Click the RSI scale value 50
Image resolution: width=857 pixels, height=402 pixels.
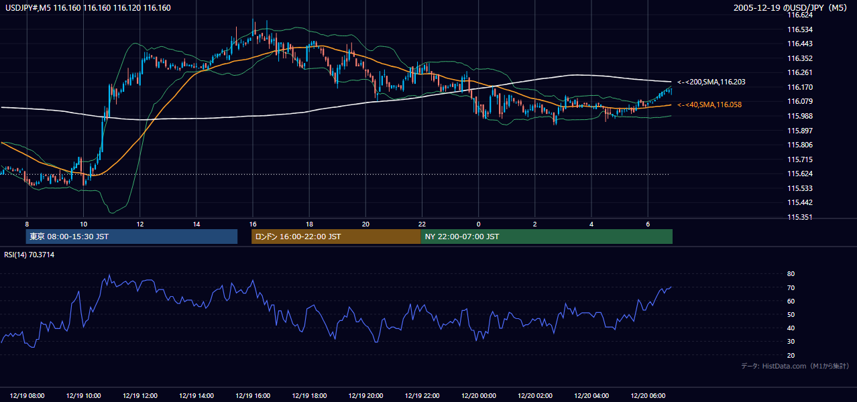pos(791,314)
